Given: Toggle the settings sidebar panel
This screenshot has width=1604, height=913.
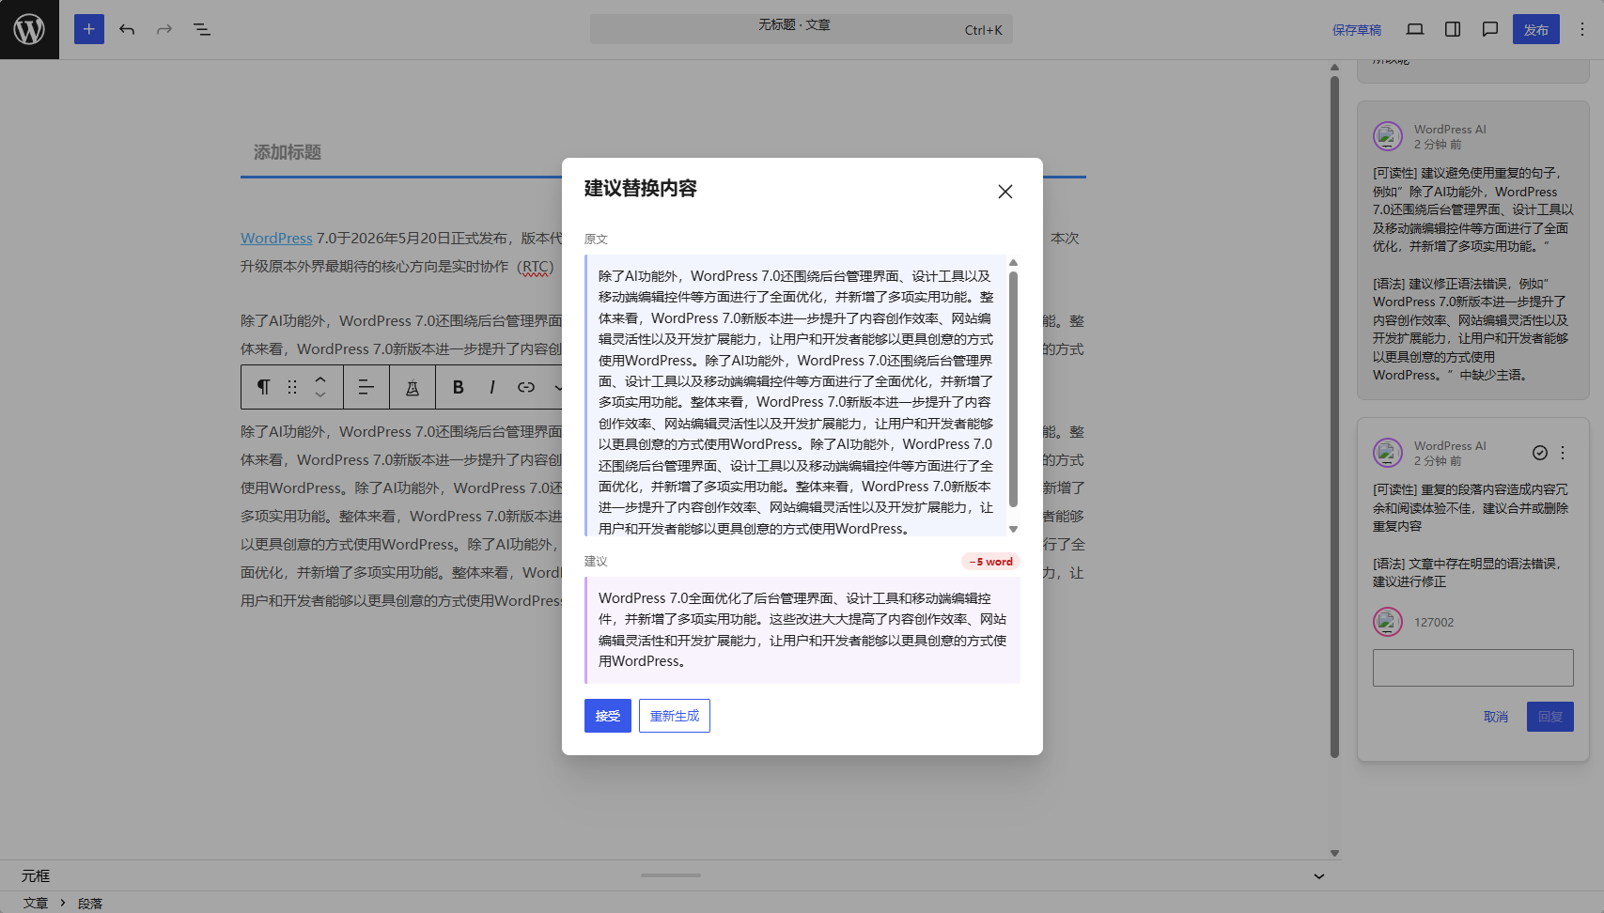Looking at the screenshot, I should point(1453,29).
